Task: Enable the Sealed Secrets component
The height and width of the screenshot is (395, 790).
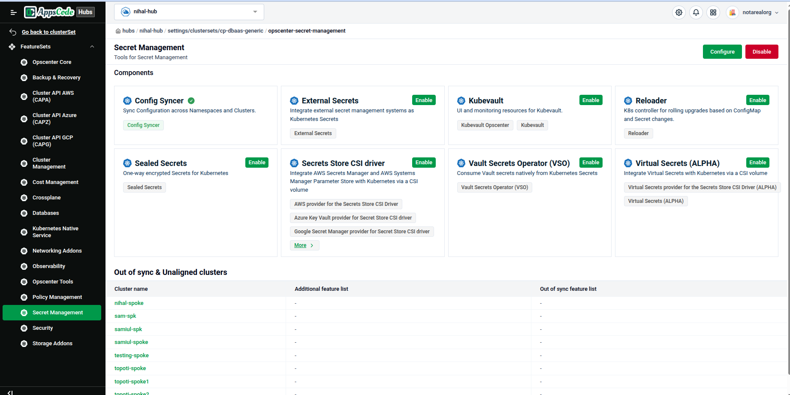Action: click(x=257, y=163)
